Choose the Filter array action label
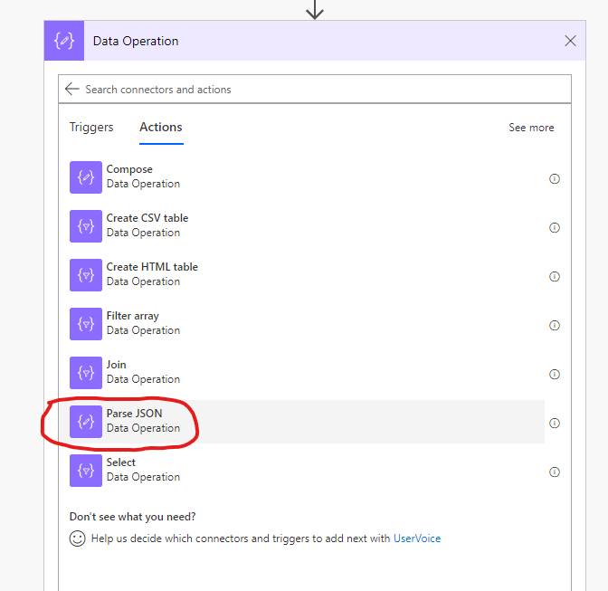Screen dimensions: 608x591 [132, 317]
